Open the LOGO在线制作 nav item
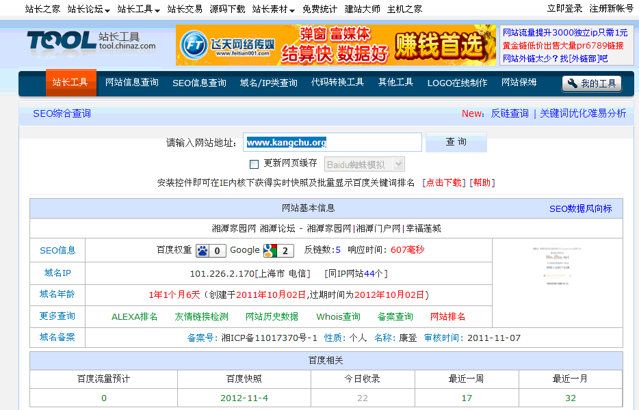The width and height of the screenshot is (639, 410). pyautogui.click(x=457, y=83)
